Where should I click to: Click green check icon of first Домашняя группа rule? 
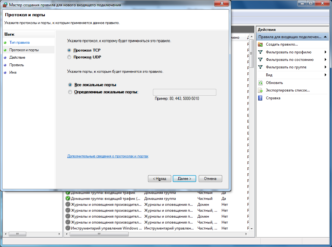pos(68,192)
